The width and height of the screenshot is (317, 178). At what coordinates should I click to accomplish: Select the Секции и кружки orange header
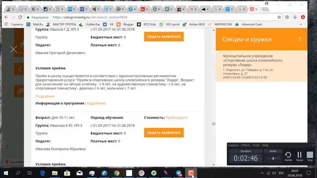click(x=262, y=40)
